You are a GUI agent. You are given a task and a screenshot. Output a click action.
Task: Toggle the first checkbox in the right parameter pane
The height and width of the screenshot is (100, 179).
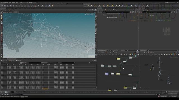(149, 14)
